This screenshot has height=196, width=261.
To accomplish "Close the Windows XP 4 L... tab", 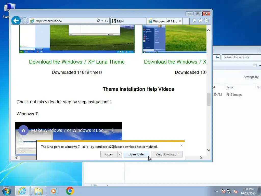I will click(180, 21).
